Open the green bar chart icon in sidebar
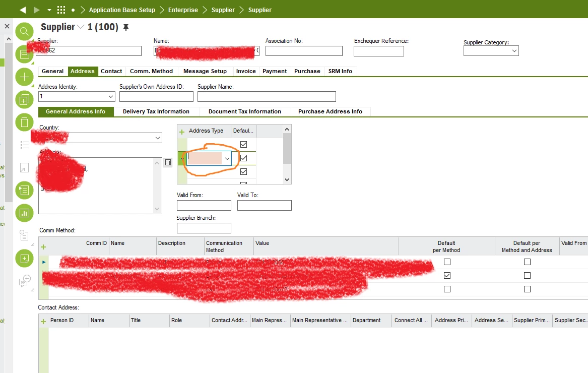This screenshot has height=373, width=588. tap(24, 213)
